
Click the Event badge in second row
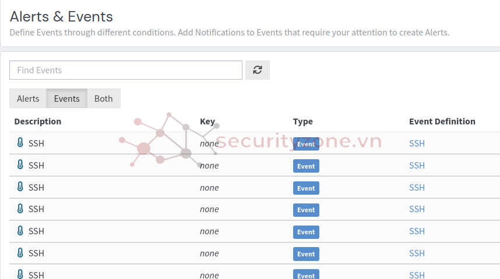(x=306, y=166)
